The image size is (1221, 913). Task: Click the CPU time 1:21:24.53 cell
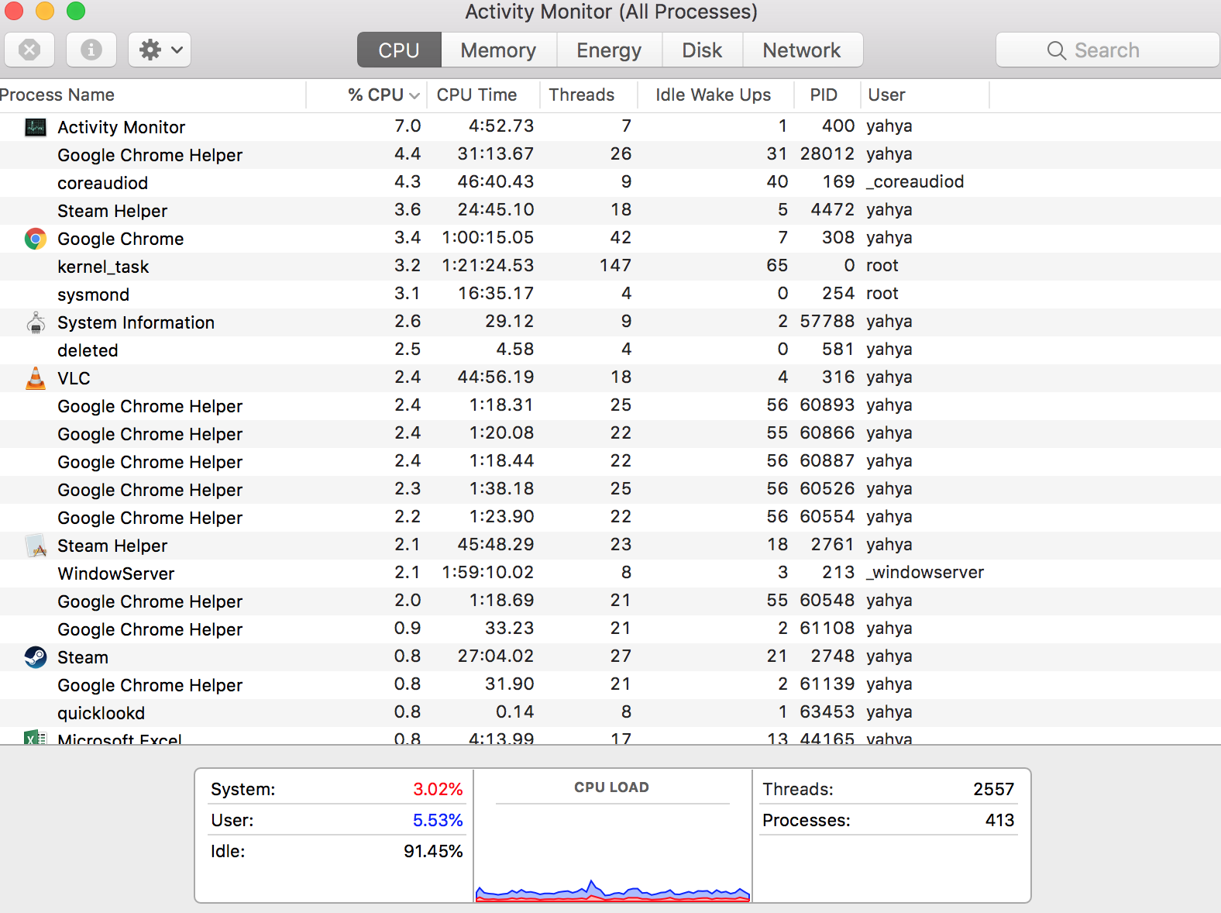click(488, 266)
